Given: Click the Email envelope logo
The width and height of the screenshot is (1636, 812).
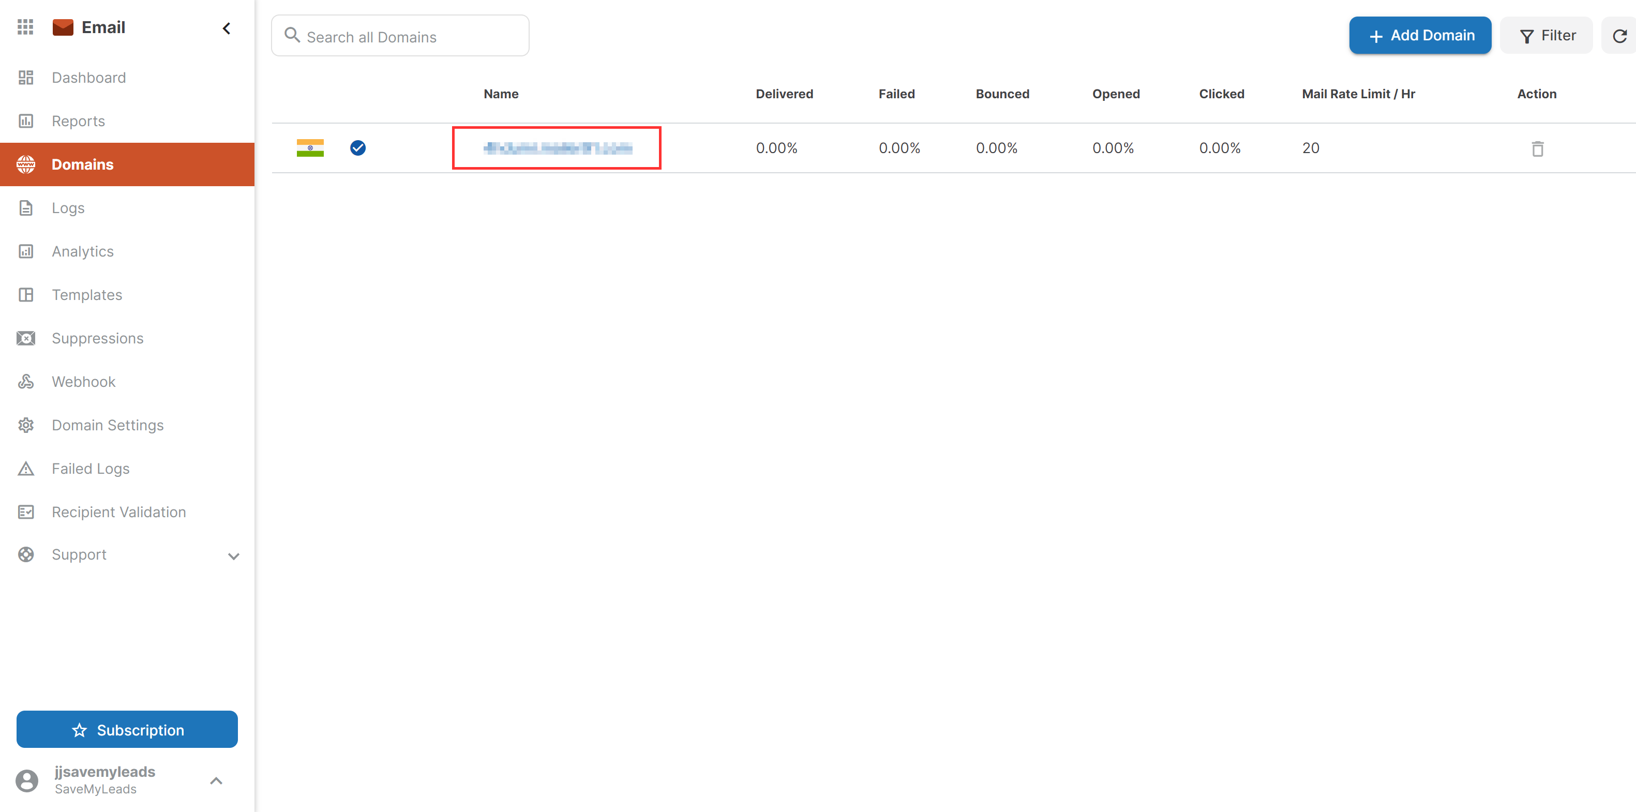Looking at the screenshot, I should (x=63, y=27).
